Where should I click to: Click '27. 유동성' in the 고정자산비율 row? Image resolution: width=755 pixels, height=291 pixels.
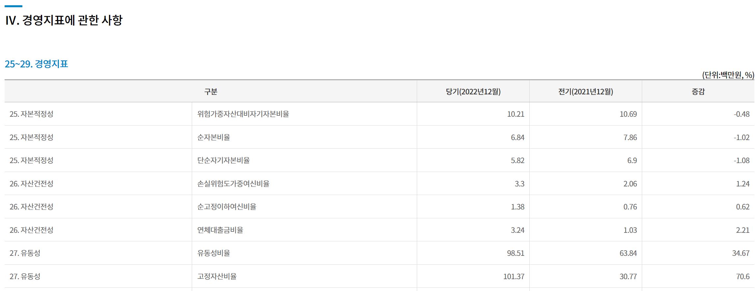tap(25, 276)
